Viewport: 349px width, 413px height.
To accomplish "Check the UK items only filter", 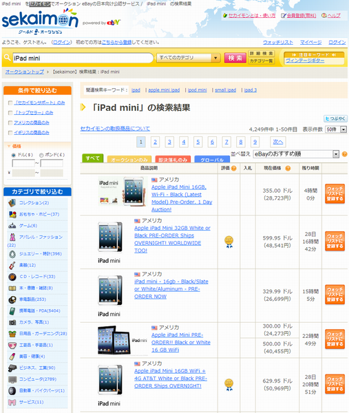I will click(x=10, y=133).
